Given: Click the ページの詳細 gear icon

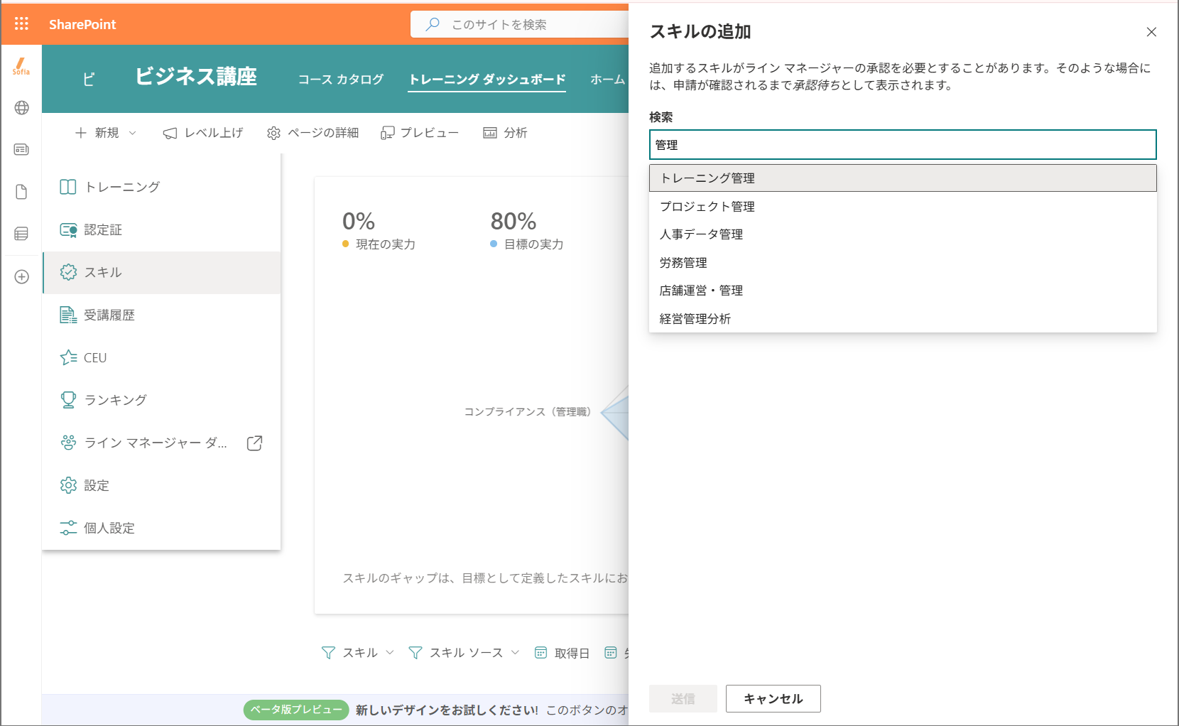Looking at the screenshot, I should point(273,133).
